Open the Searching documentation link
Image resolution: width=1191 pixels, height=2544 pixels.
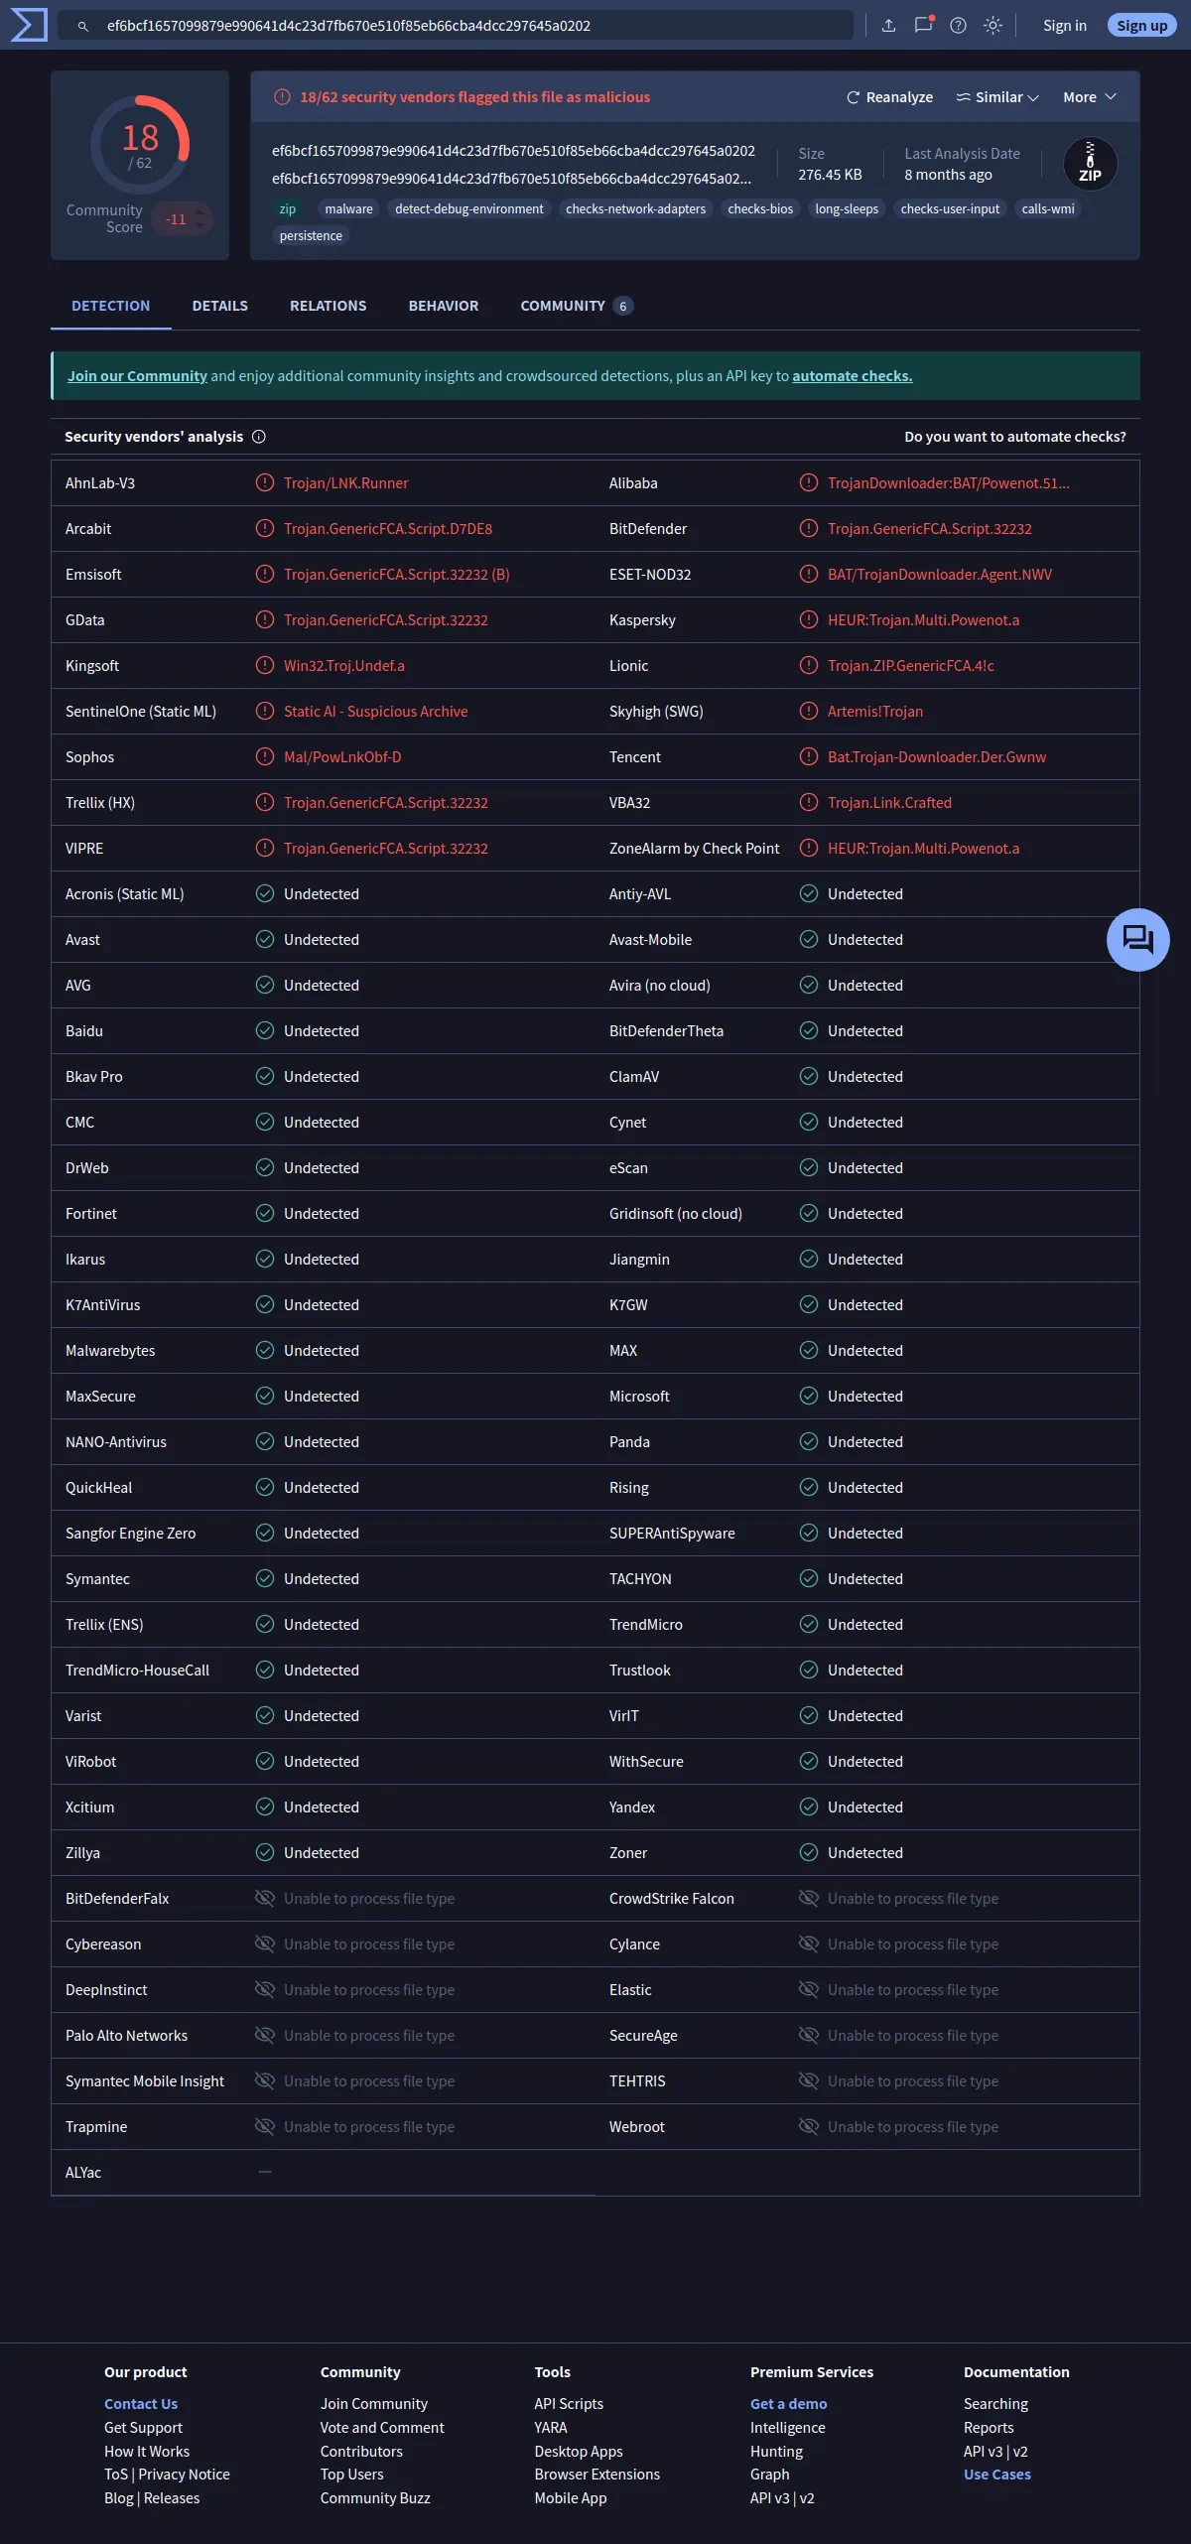click(996, 2404)
